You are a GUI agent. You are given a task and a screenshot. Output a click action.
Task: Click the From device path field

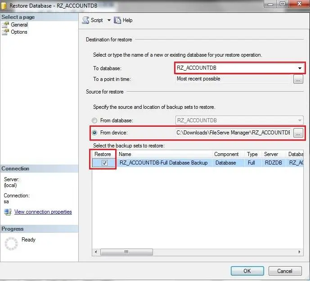(234, 133)
